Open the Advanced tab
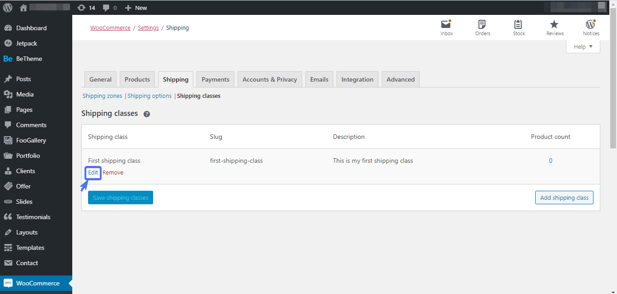This screenshot has width=617, height=294. [x=401, y=79]
